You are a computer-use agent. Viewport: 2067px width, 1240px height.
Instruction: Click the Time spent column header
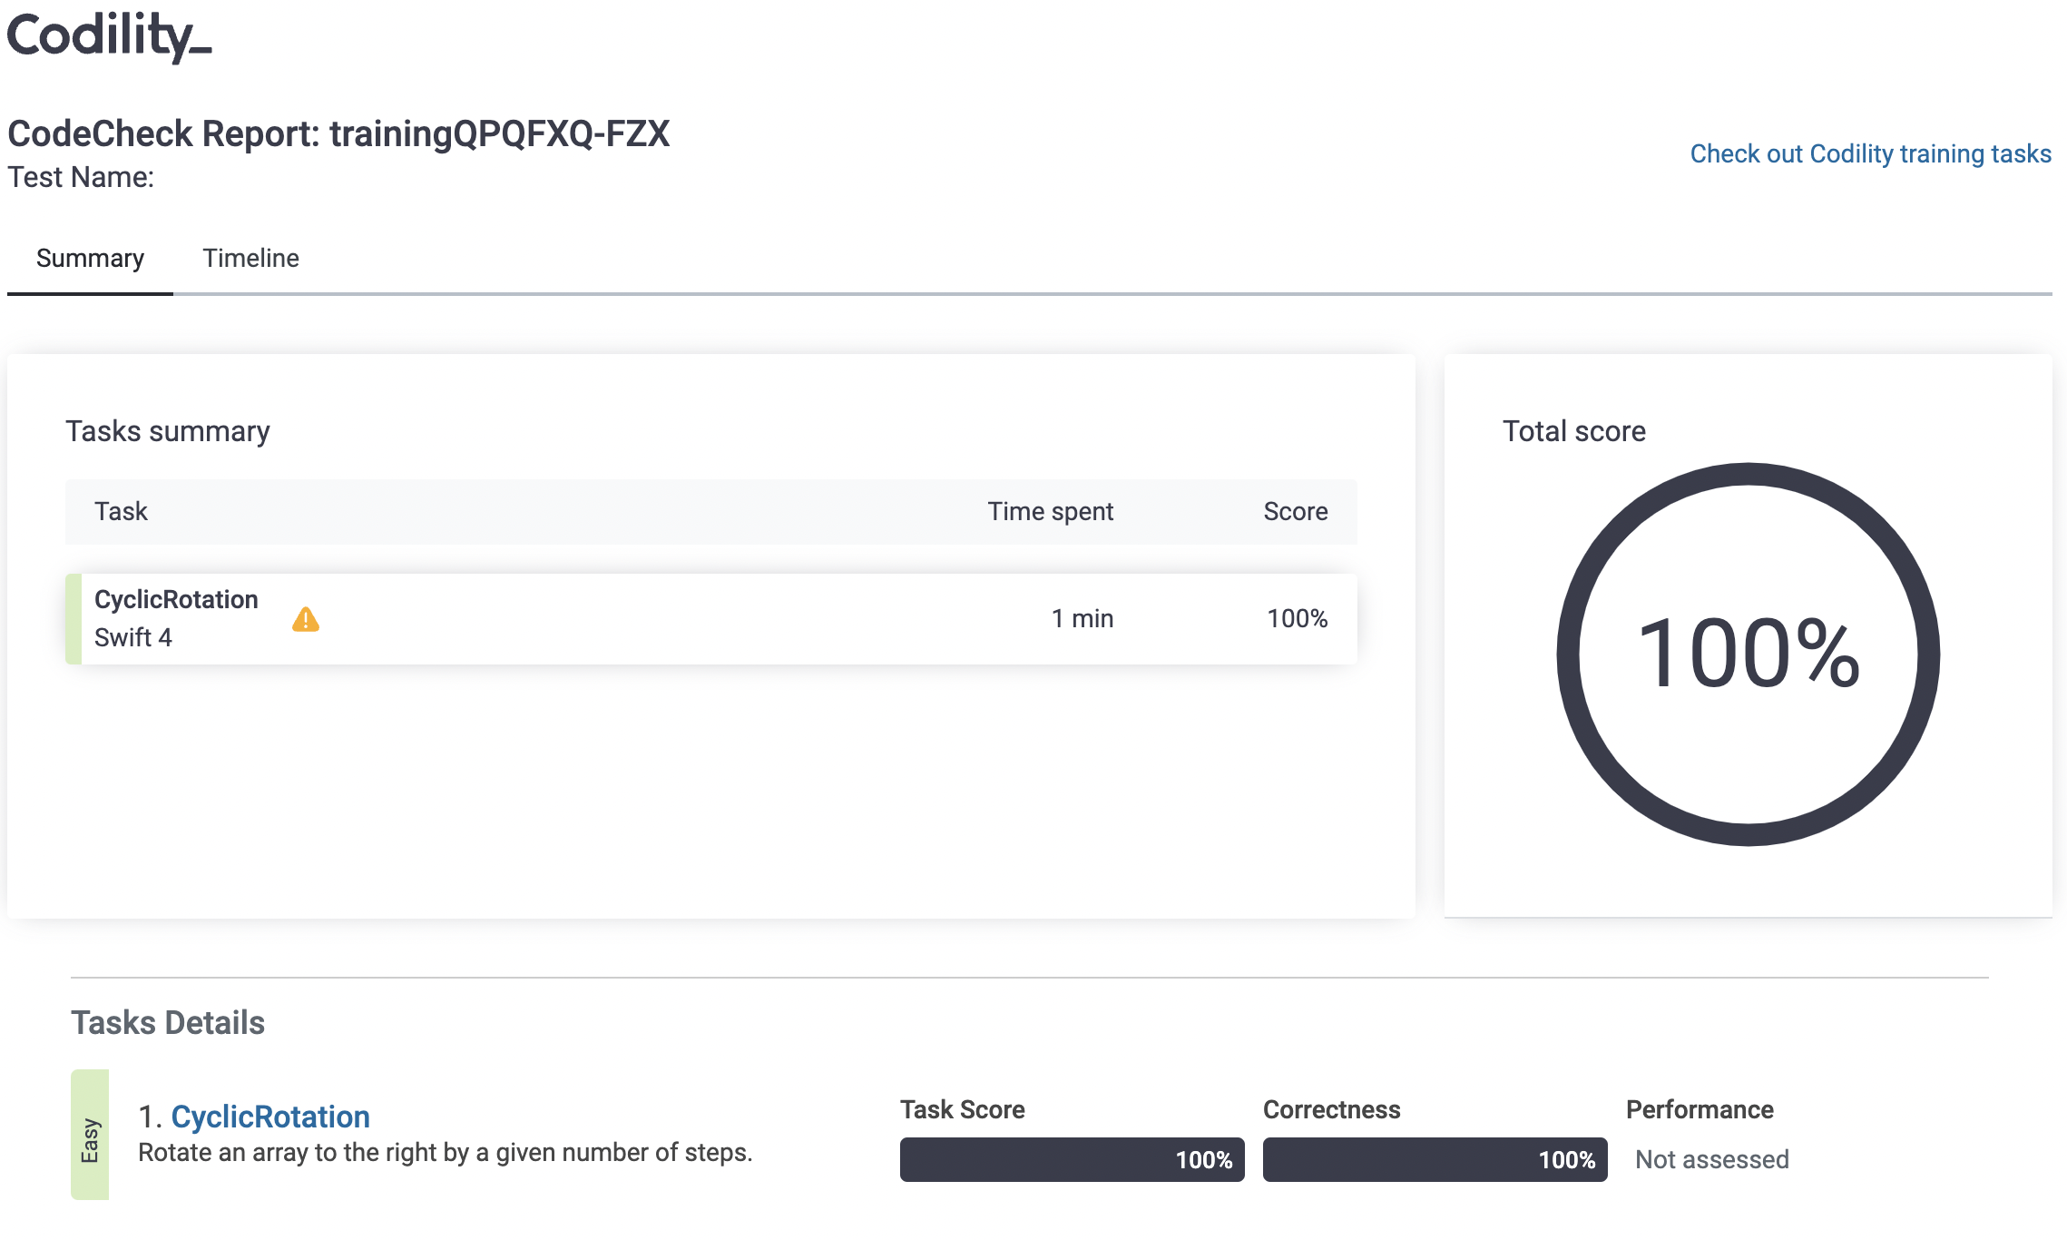[1050, 511]
